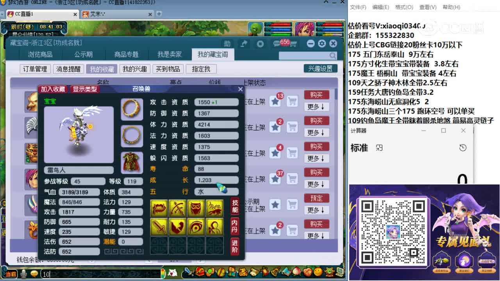Toggle favorite star in the 预定 row
Screen dimensions: 500x281
275,205
